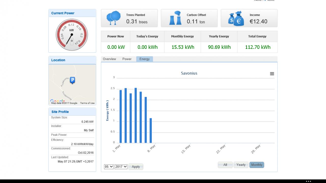Switch to the Overview tab
The width and height of the screenshot is (326, 183).
110,59
